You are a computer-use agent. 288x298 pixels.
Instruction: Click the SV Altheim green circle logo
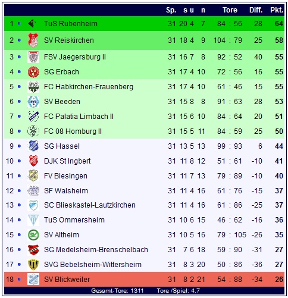pos(33,235)
